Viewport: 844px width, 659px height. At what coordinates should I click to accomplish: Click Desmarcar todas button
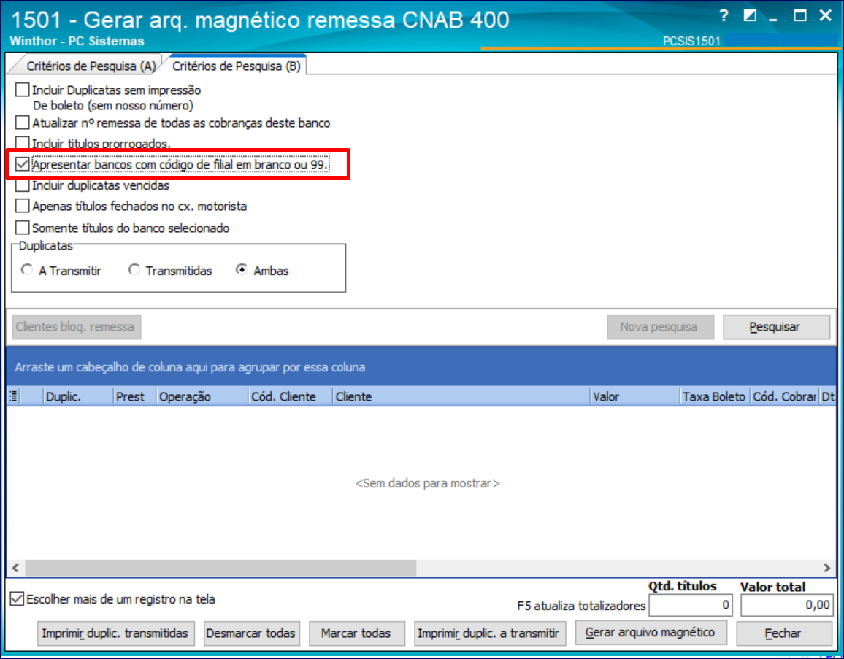251,633
